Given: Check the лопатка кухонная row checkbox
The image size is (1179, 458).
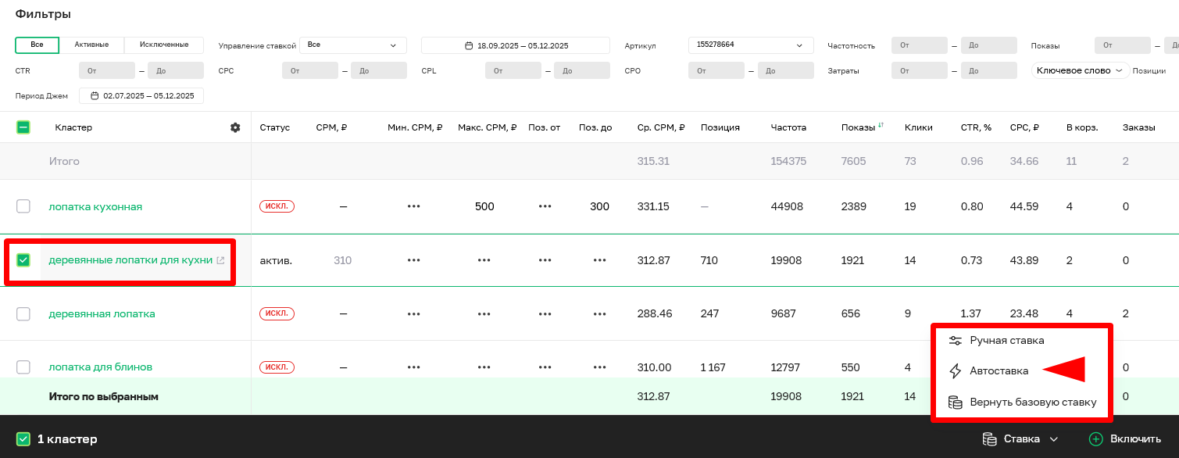Looking at the screenshot, I should coord(23,206).
